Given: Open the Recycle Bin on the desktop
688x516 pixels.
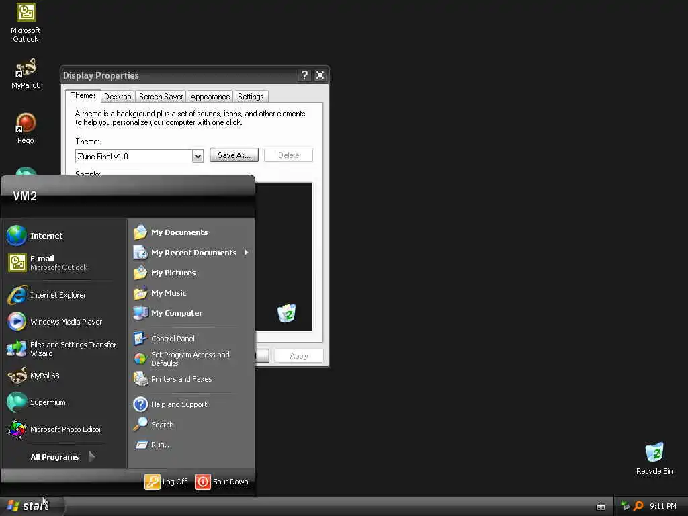Looking at the screenshot, I should coord(654,458).
